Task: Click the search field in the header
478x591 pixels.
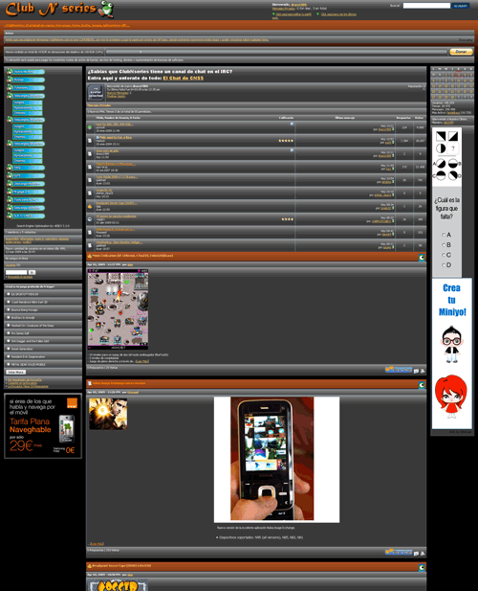Action: tap(426, 6)
